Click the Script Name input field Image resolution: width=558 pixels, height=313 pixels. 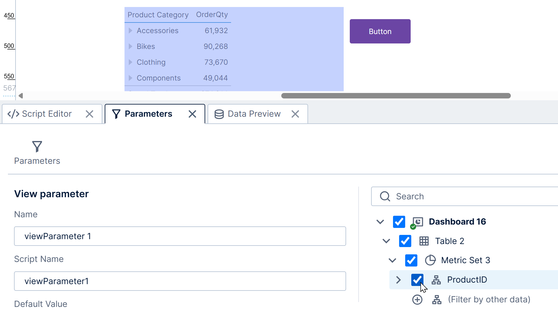180,281
